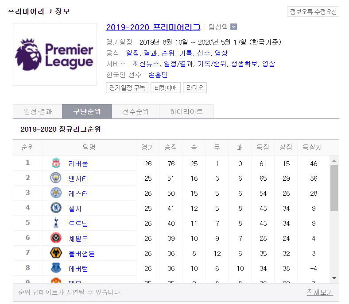Image resolution: width=349 pixels, height=304 pixels.
Task: Click the 팀명 column header
Action: pyautogui.click(x=89, y=147)
